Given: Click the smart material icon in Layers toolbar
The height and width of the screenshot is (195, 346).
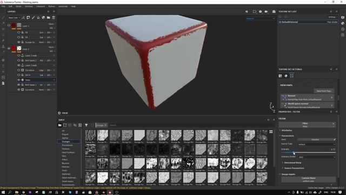Looking at the screenshot, I should click(x=43, y=18).
